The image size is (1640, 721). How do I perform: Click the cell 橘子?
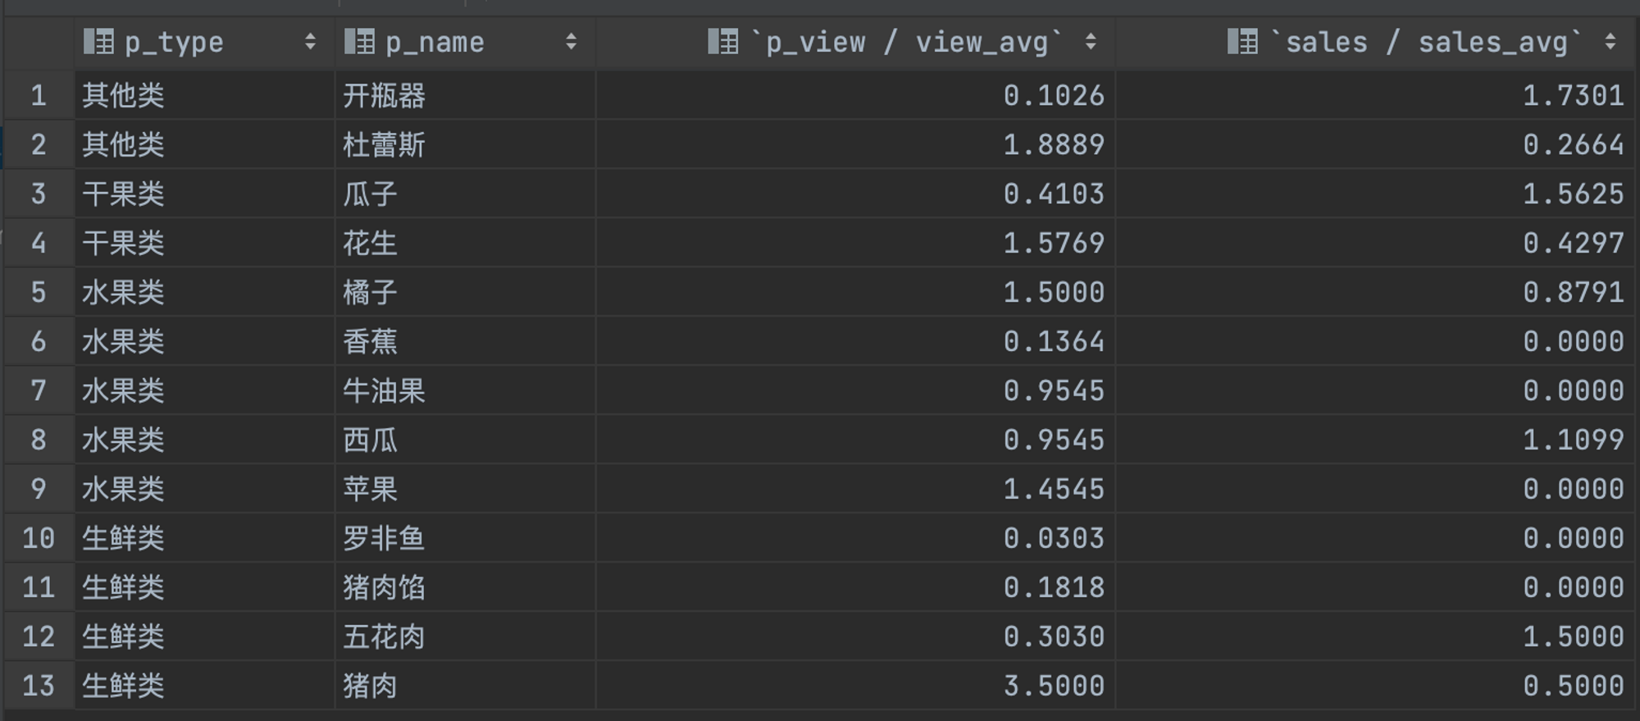tap(465, 293)
